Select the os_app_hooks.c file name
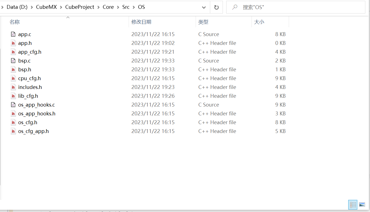 [x=37, y=105]
